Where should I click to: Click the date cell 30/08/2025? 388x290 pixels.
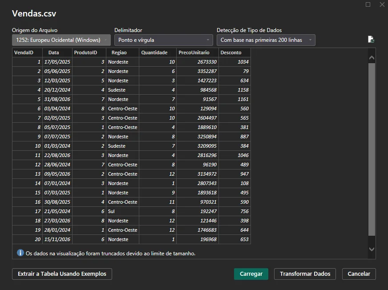[x=57, y=202]
